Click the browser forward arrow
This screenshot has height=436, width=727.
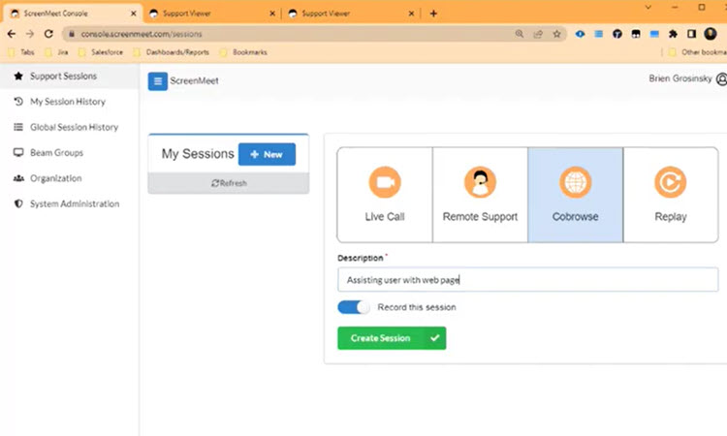pyautogui.click(x=30, y=34)
